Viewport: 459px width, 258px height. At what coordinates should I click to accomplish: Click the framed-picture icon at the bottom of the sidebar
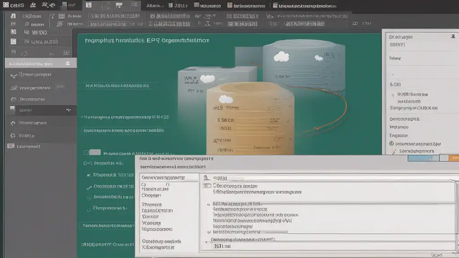tap(11, 146)
